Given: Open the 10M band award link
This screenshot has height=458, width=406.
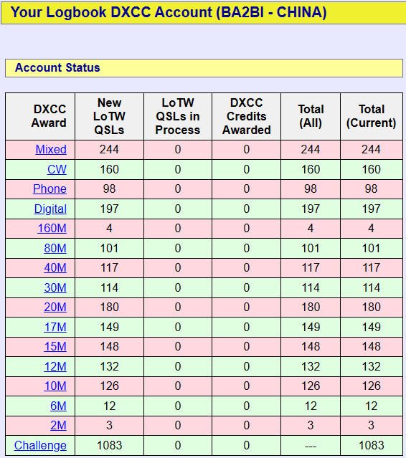Looking at the screenshot, I should point(55,386).
